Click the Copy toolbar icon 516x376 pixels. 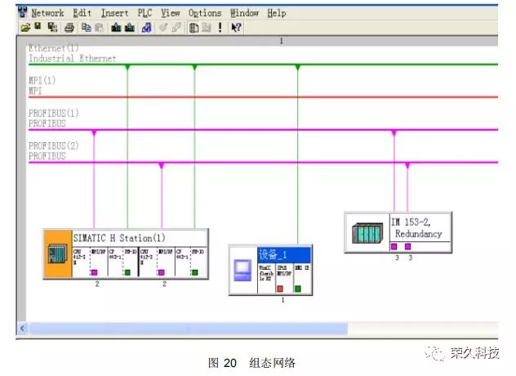point(86,27)
